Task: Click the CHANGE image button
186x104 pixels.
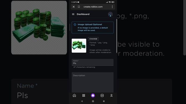Action: coord(93,39)
